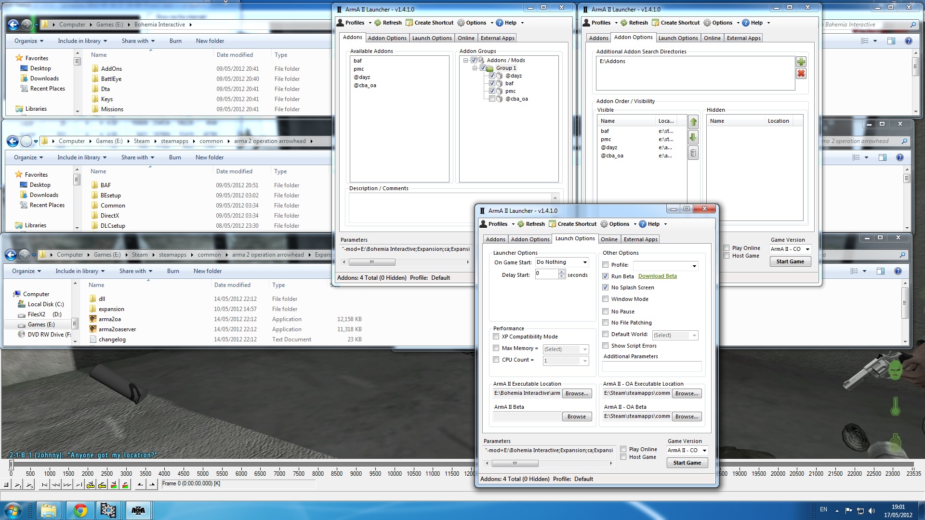Open the CPU Count dropdown
The image size is (925, 520).
566,361
